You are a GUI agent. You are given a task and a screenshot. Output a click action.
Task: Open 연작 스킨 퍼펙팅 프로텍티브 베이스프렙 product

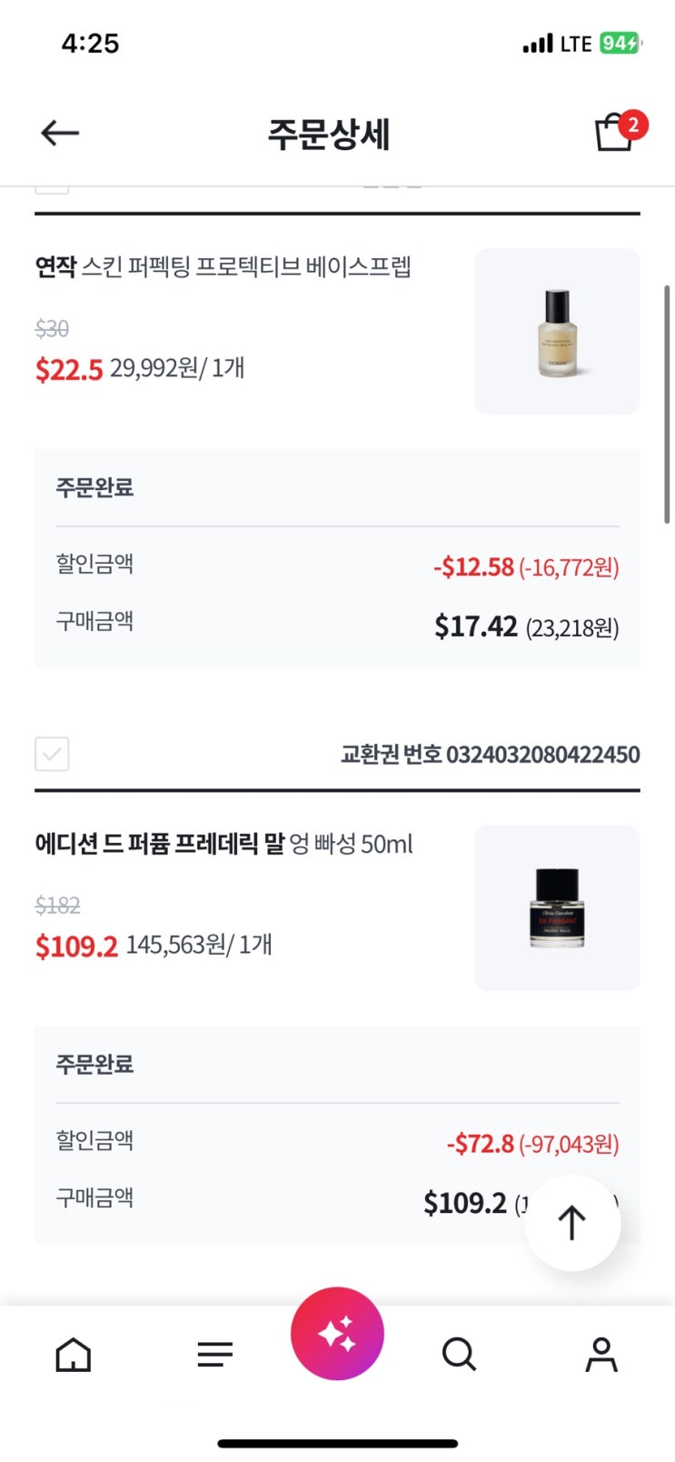click(x=223, y=267)
